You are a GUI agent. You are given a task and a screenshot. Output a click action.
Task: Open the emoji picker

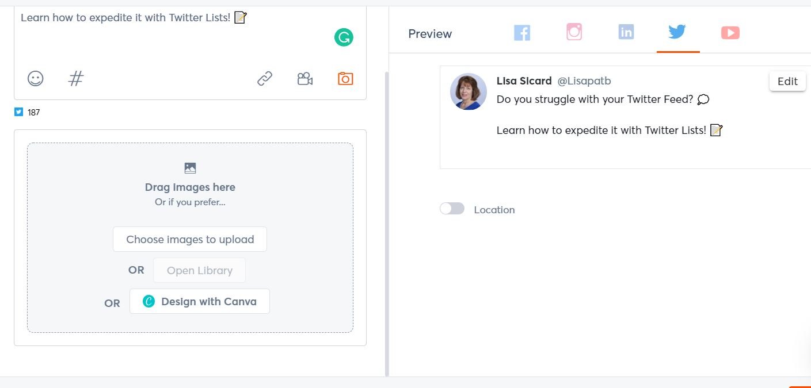pos(35,79)
